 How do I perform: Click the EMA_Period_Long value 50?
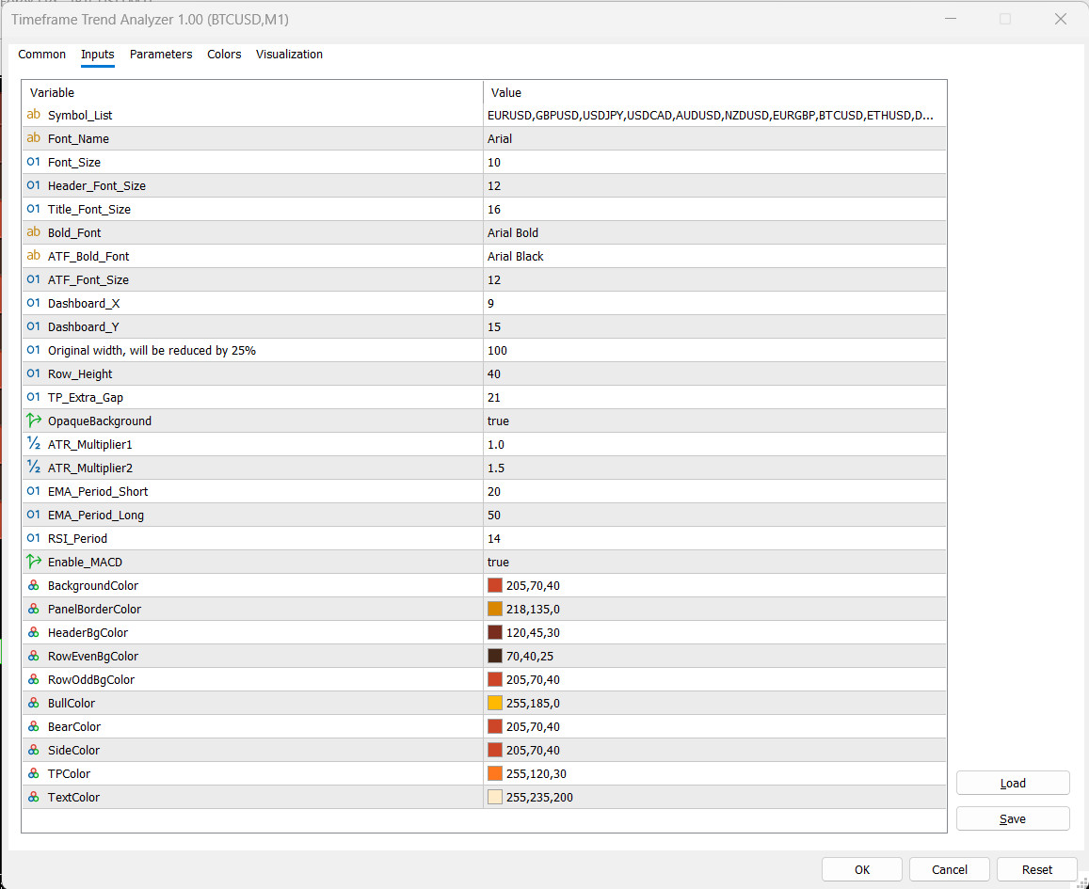point(494,515)
